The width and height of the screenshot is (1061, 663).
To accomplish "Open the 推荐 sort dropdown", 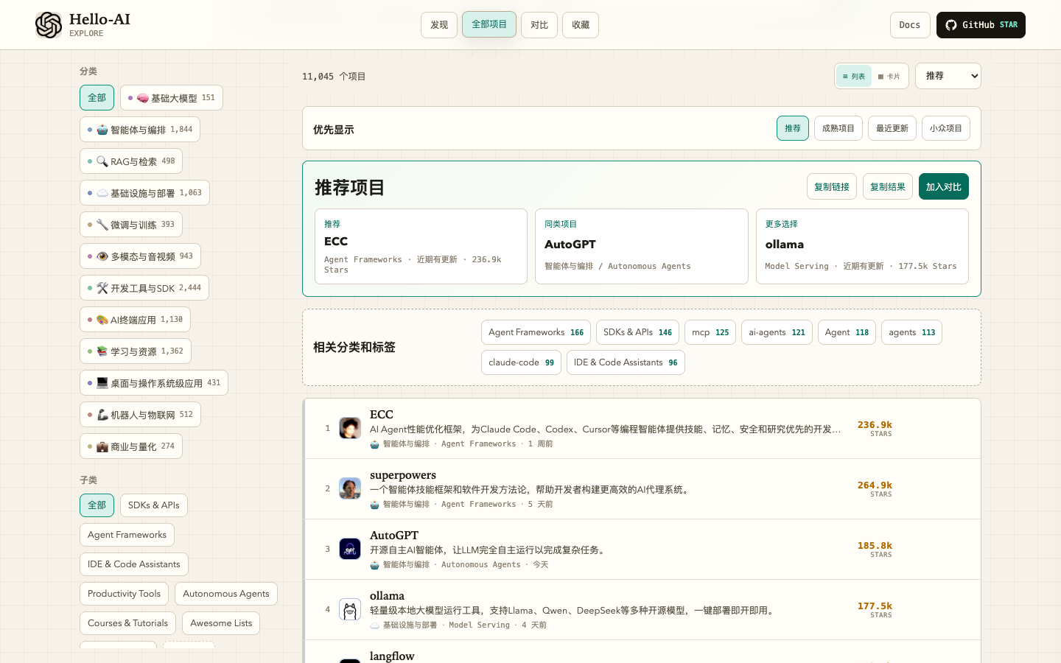I will (948, 76).
